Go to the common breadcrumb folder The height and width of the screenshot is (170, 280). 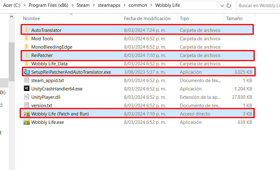tap(138, 5)
